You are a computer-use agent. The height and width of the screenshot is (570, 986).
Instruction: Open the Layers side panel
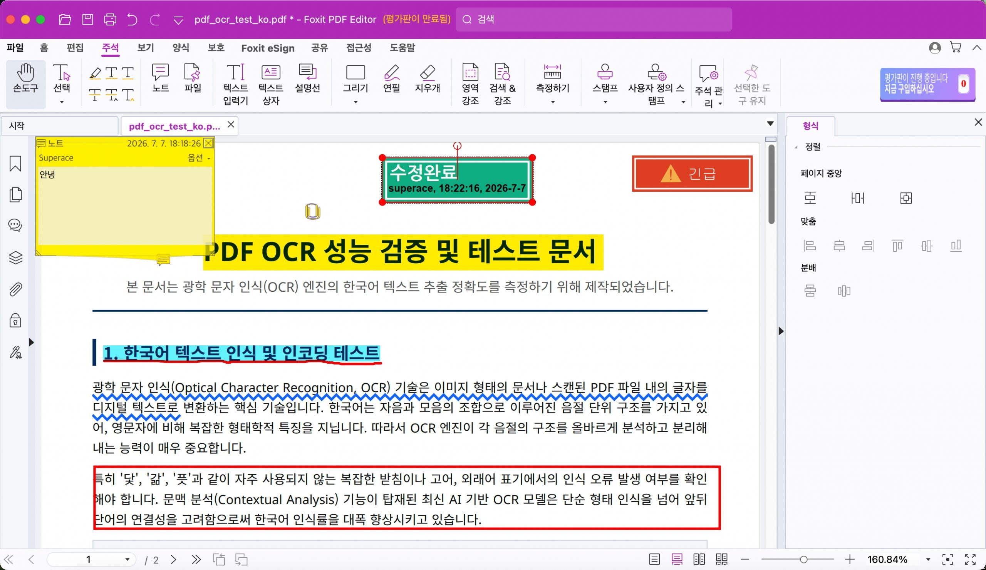click(15, 257)
